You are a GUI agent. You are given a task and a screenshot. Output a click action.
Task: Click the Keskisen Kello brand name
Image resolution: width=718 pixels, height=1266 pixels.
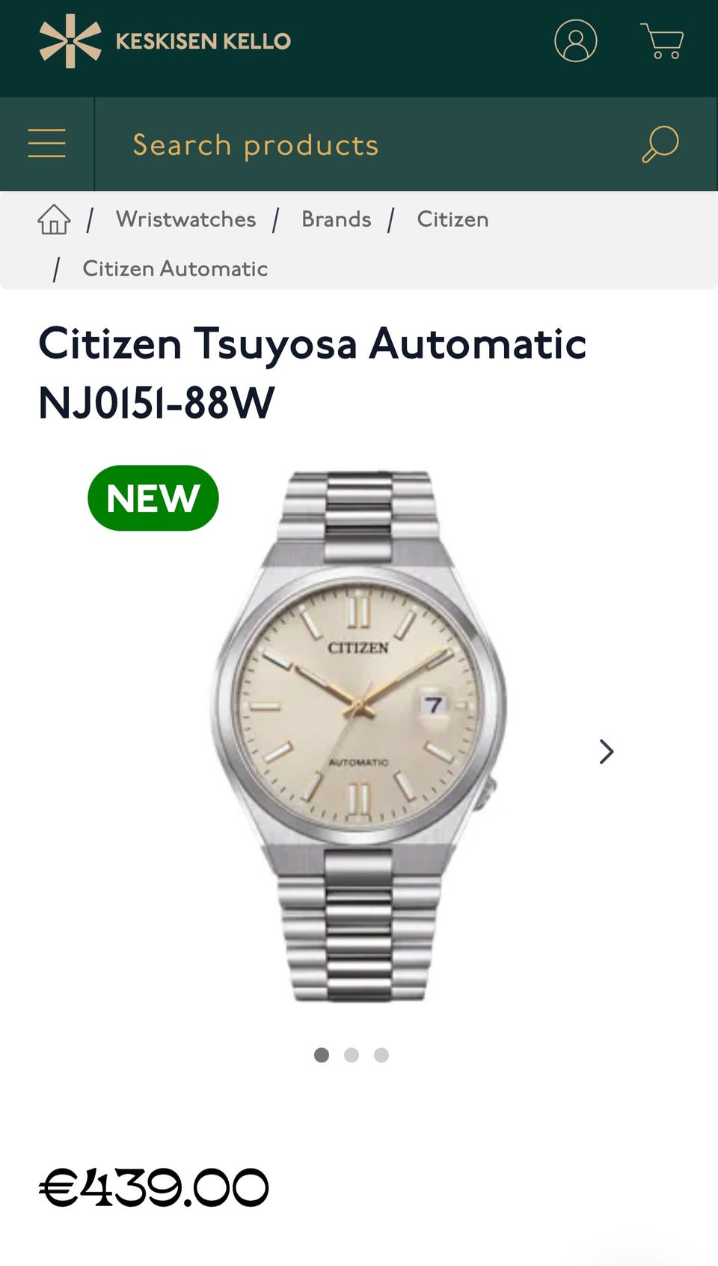point(203,41)
